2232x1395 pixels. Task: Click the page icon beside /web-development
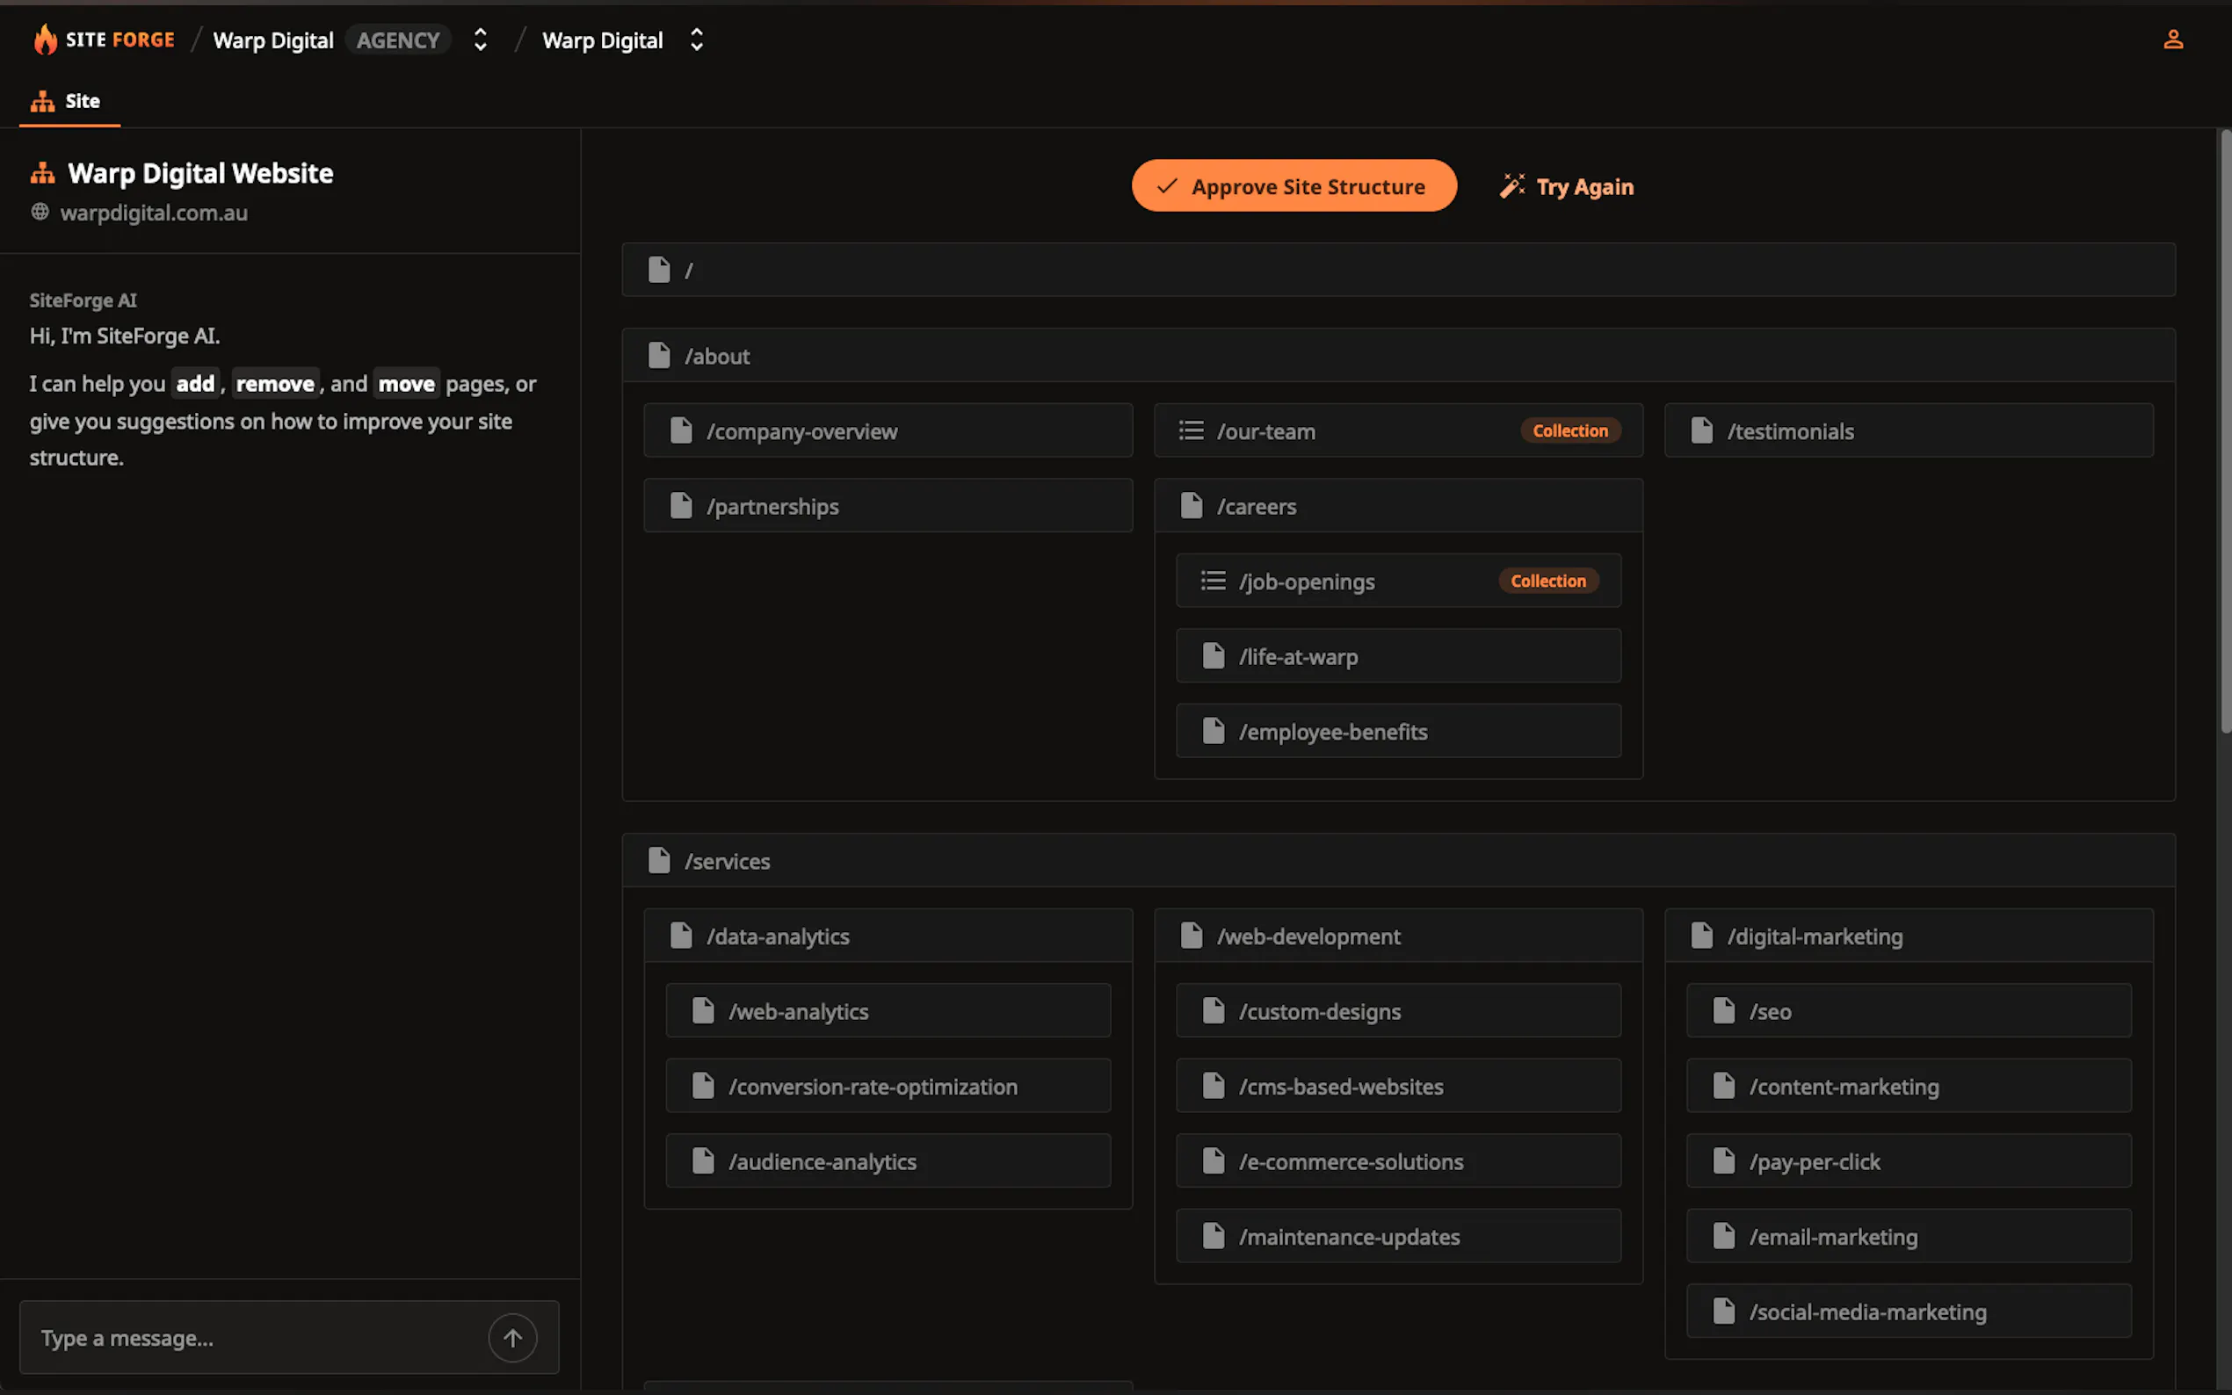click(1192, 936)
